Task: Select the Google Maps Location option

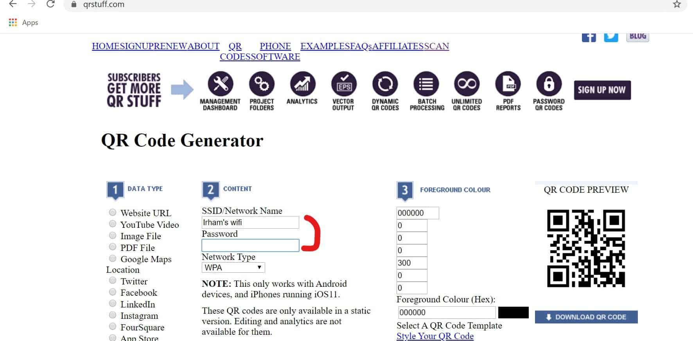Action: coord(113,258)
